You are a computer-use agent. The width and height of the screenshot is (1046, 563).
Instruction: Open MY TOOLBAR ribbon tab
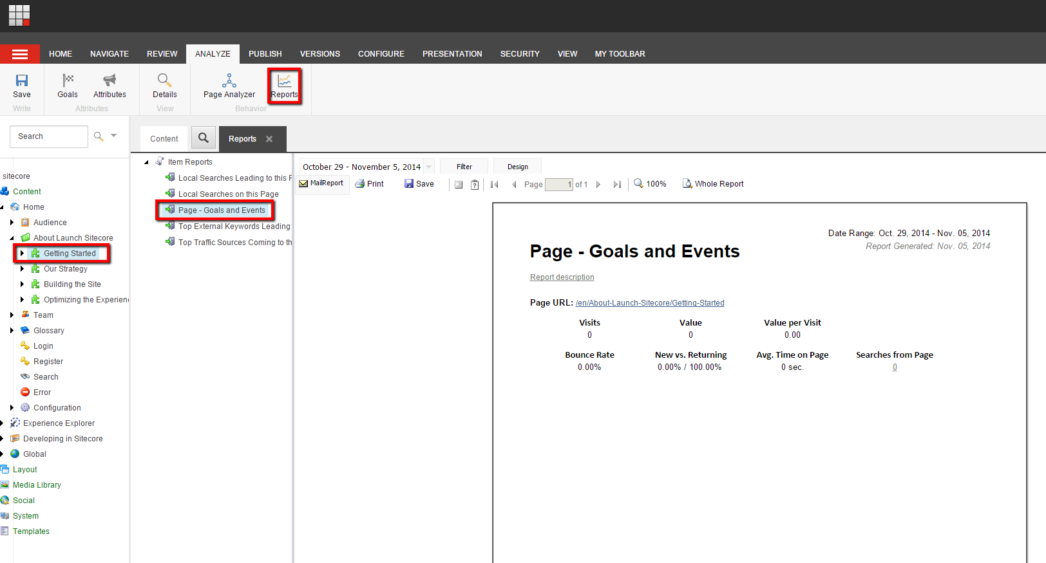click(620, 54)
